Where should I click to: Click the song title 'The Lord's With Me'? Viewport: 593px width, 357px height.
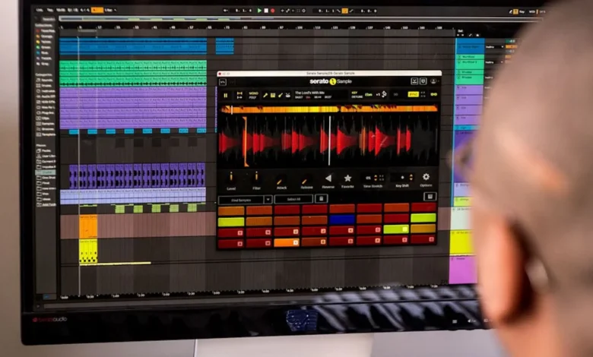[x=309, y=93]
